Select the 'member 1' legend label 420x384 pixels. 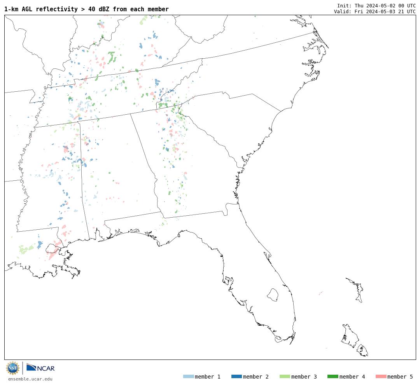pyautogui.click(x=208, y=377)
